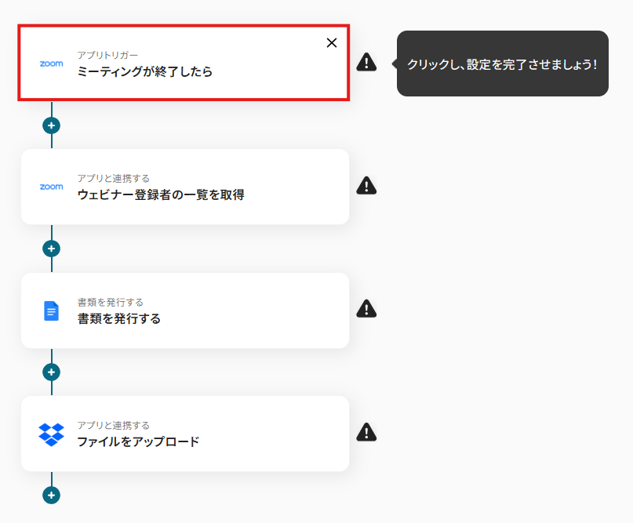The image size is (633, 523).
Task: Click the Google Docs icon on 書類を発行する
Action: [x=52, y=311]
